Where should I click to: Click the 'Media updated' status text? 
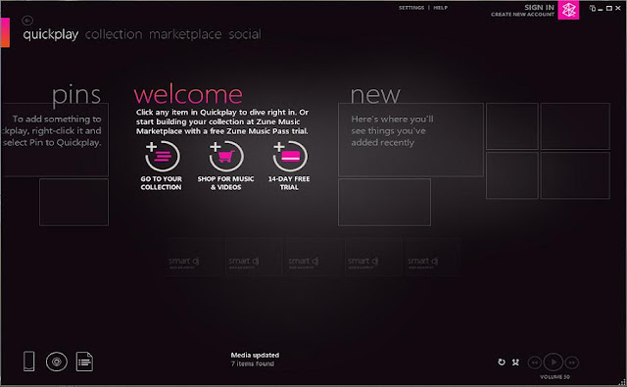(255, 355)
